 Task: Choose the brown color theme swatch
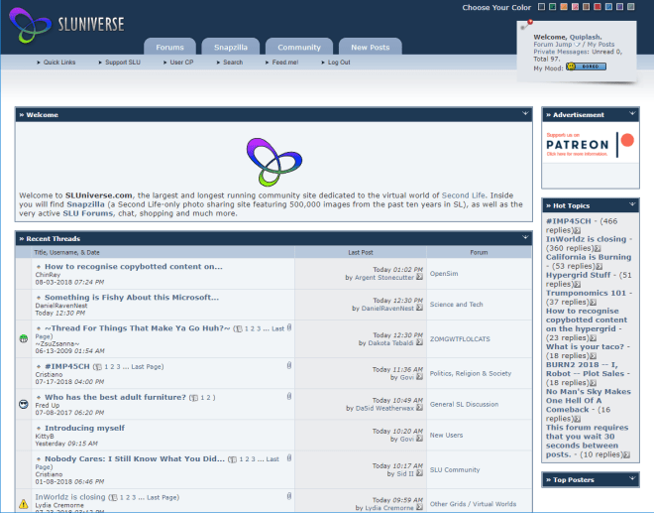(586, 7)
